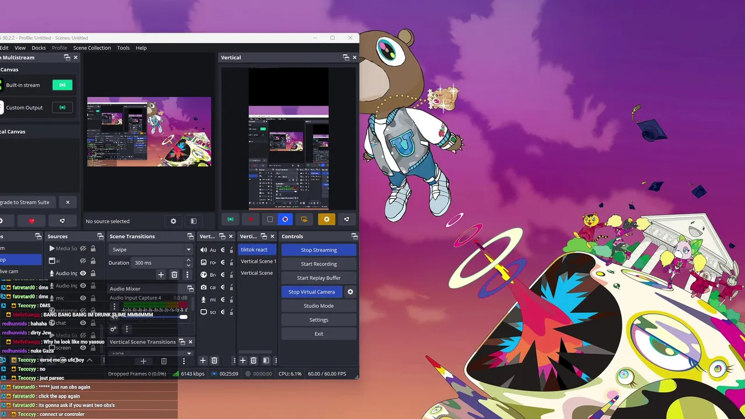745x419 pixels.
Task: Float the Vertical preview dock
Action: 346,58
